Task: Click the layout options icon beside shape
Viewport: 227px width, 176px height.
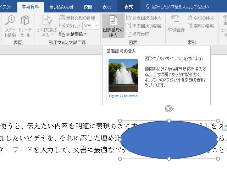Action: tap(225, 125)
